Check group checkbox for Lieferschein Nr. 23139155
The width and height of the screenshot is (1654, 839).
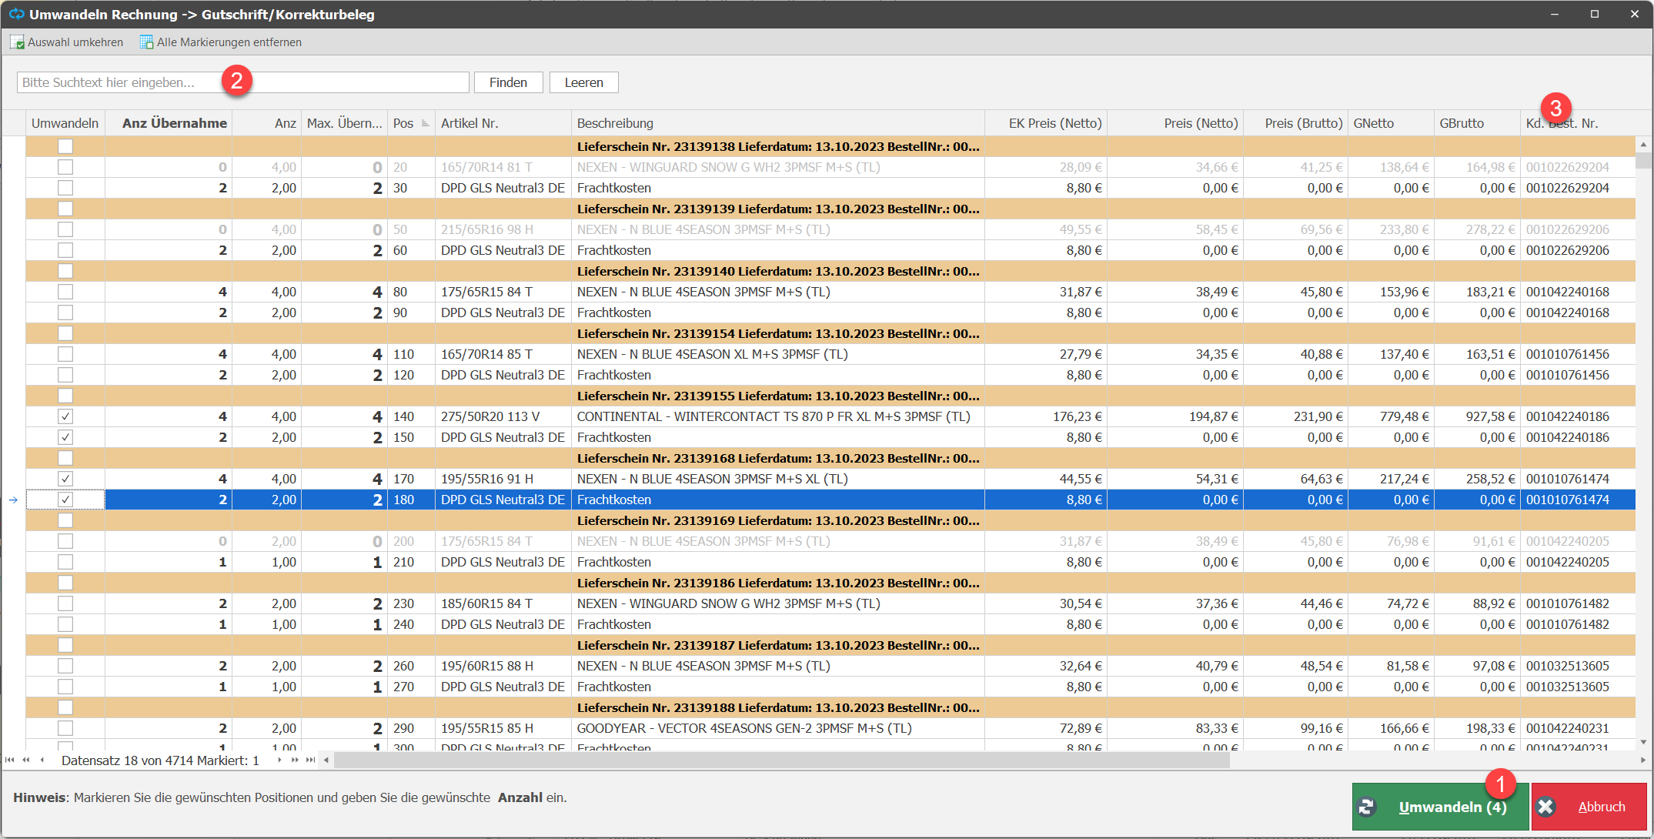[65, 396]
